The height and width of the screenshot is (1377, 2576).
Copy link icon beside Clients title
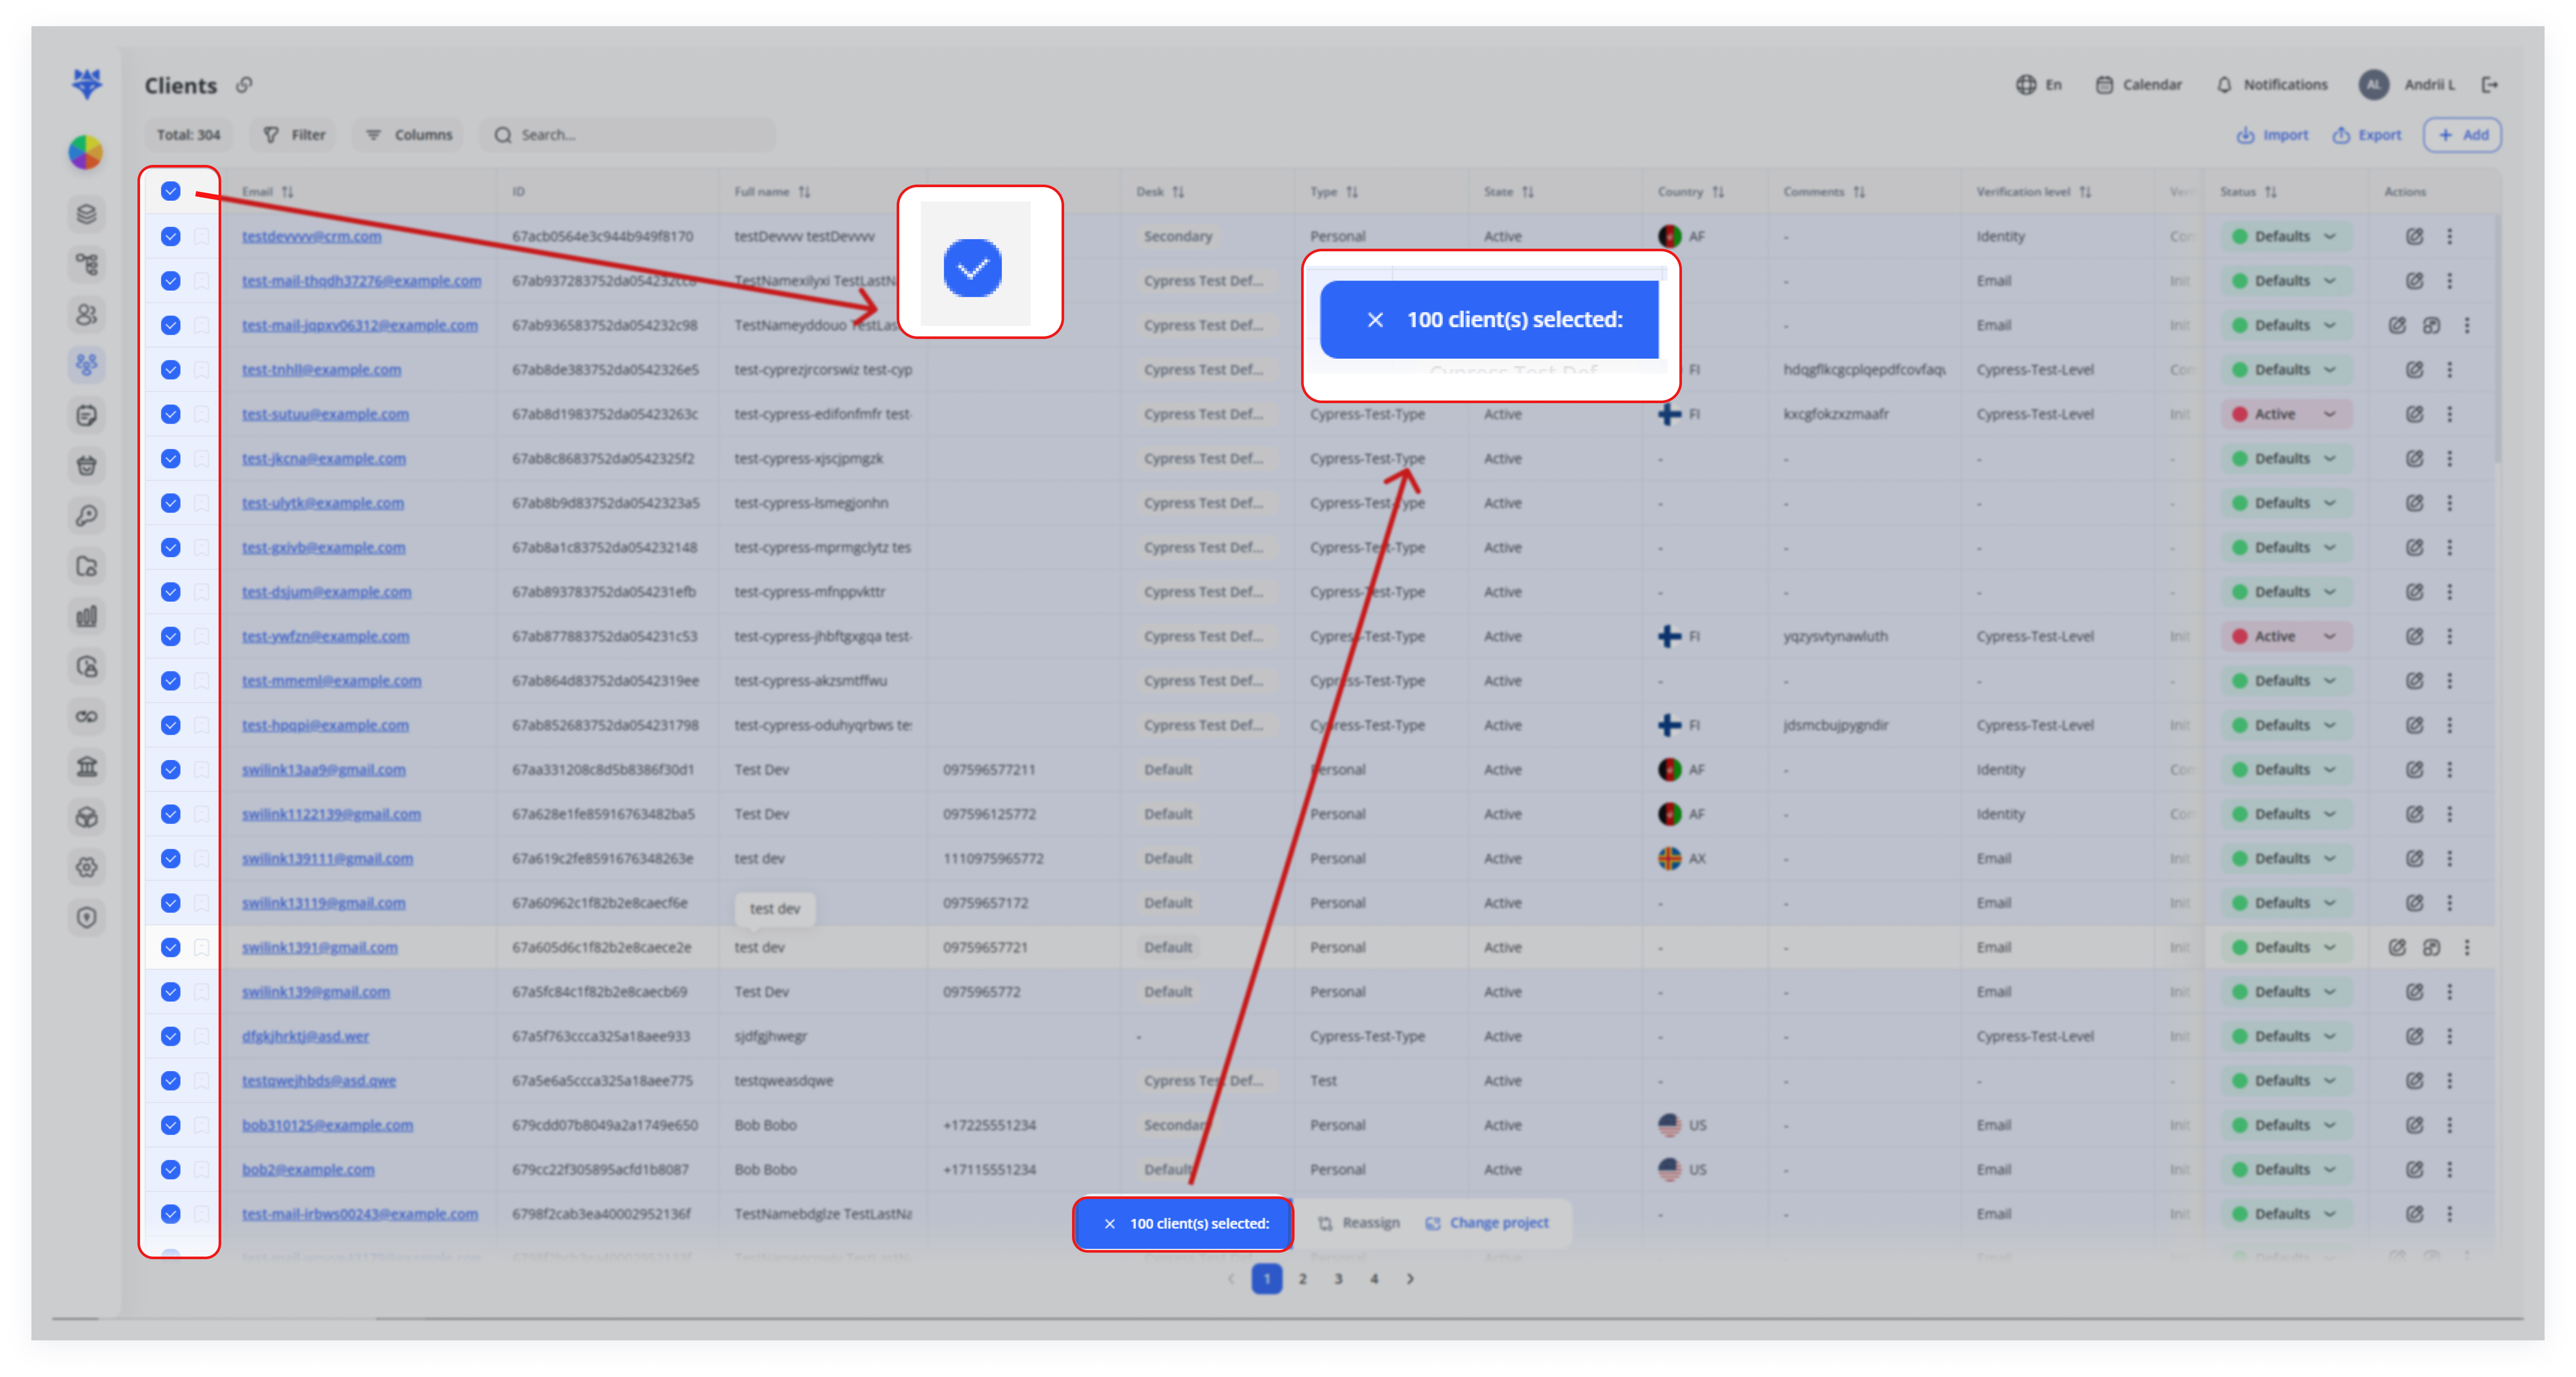[x=244, y=85]
